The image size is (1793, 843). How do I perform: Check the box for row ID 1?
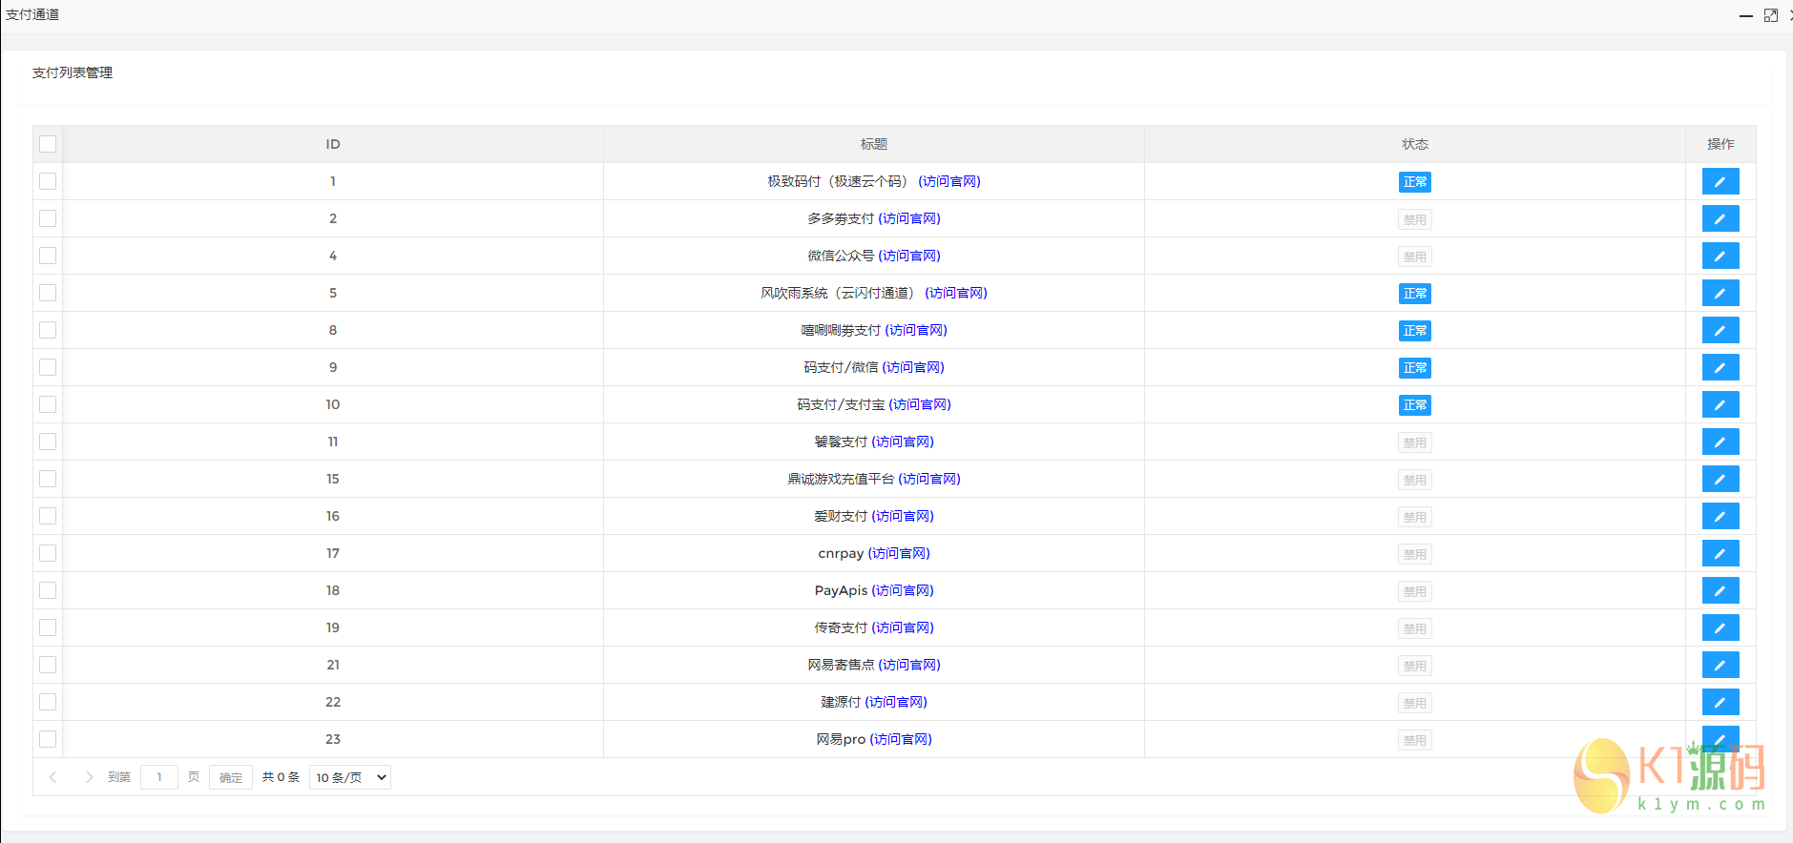(48, 181)
